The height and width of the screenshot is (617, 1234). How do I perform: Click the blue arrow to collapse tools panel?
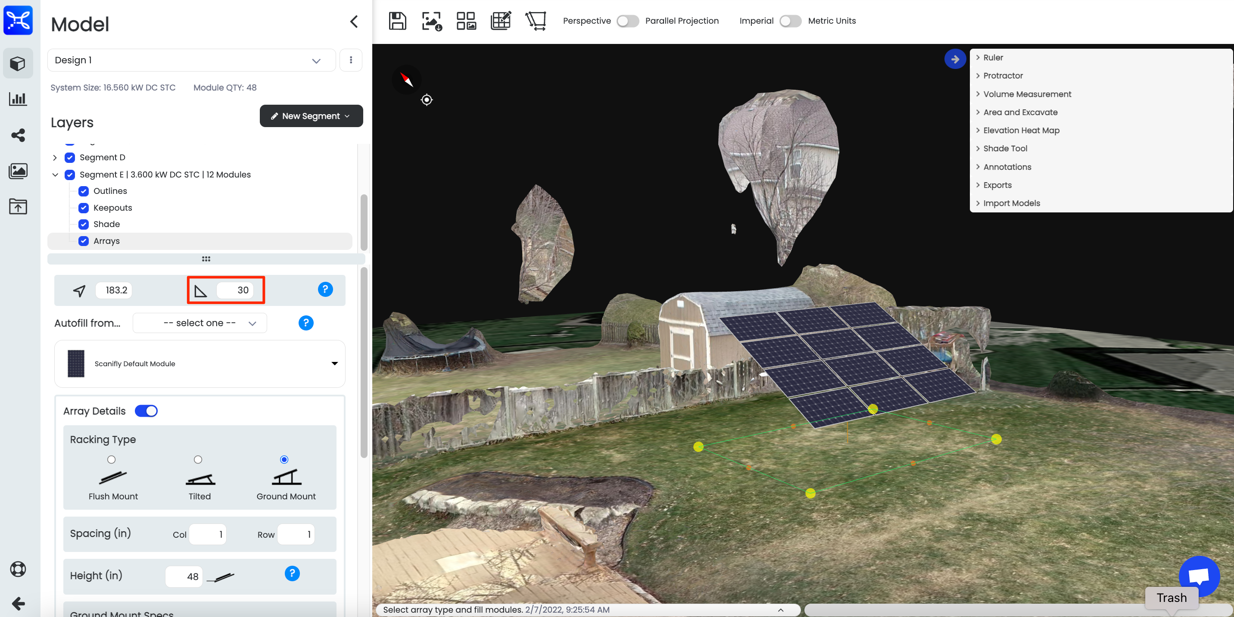[x=955, y=59]
